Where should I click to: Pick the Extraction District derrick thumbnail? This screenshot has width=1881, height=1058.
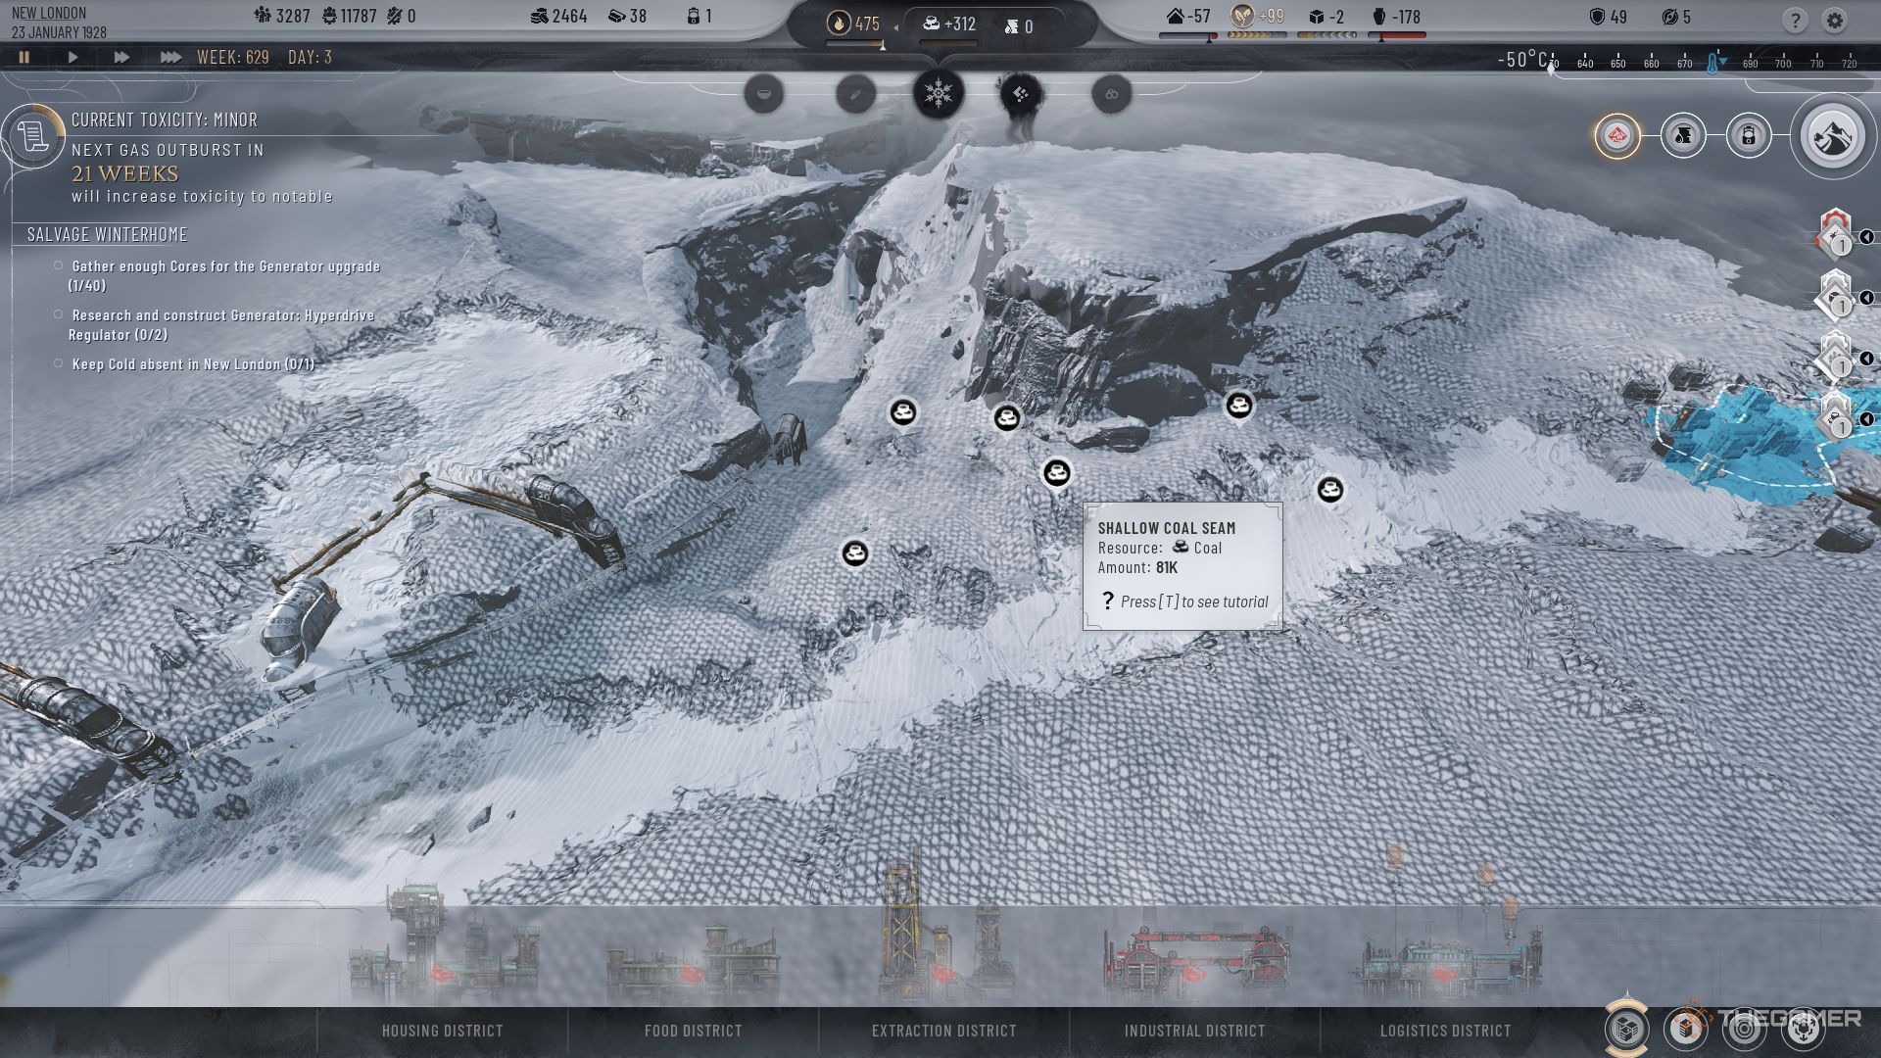(944, 931)
